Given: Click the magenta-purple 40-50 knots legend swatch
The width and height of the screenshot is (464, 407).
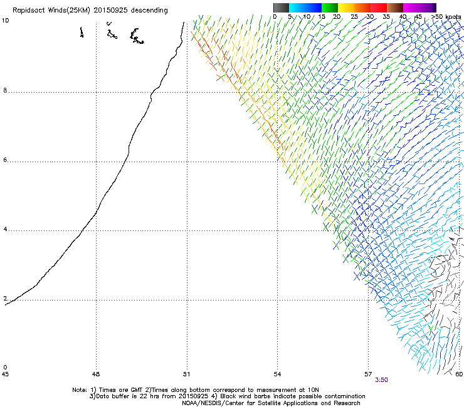Looking at the screenshot, I should 419,8.
